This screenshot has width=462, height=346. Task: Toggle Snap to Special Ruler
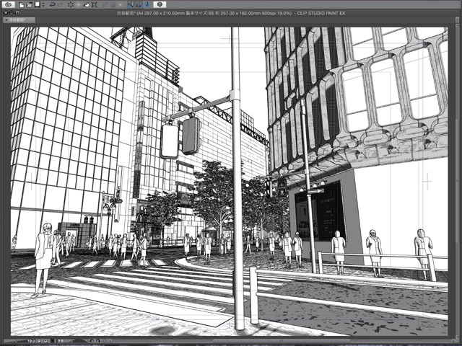tap(139, 5)
